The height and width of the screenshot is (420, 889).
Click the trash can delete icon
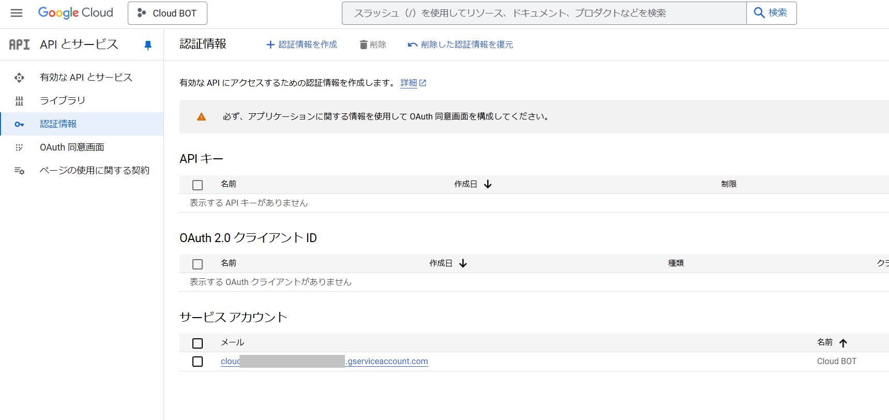point(364,45)
